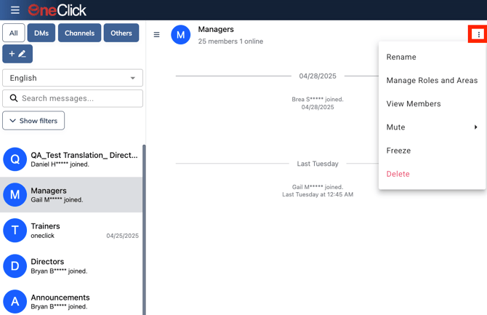The height and width of the screenshot is (315, 487).
Task: Open the hamburger menu in top bar
Action: [15, 10]
